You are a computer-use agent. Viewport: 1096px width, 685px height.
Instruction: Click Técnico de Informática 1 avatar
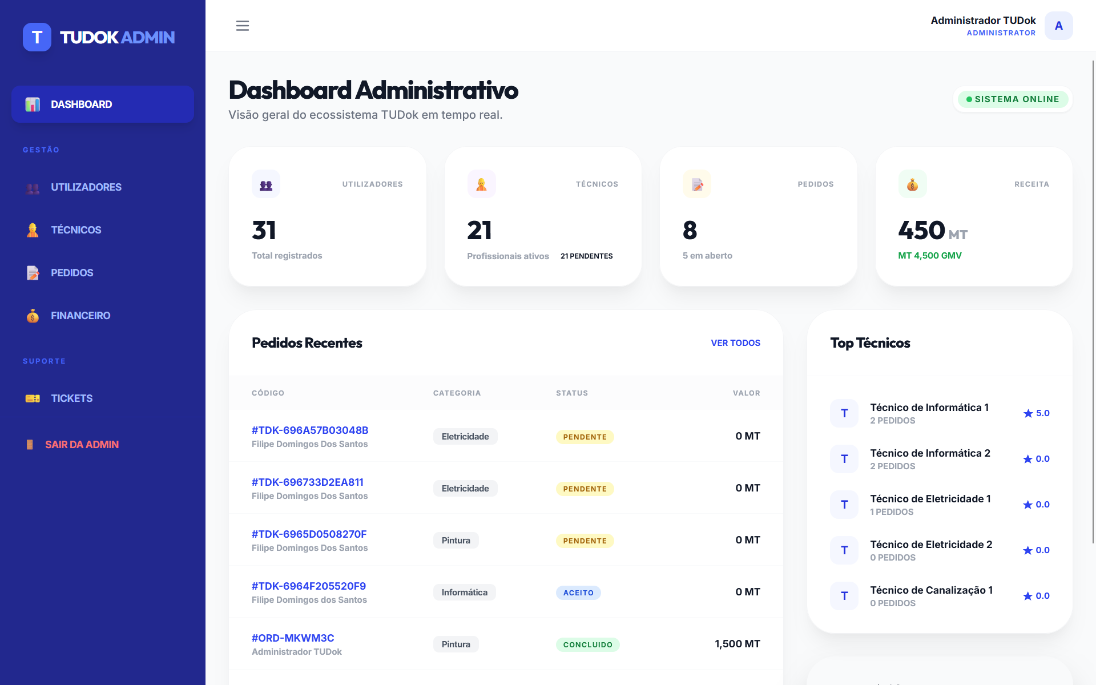coord(844,413)
